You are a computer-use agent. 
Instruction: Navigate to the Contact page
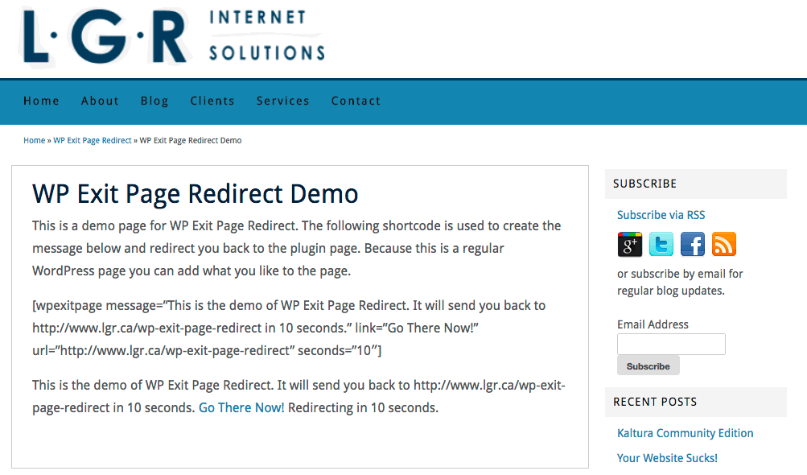[356, 101]
